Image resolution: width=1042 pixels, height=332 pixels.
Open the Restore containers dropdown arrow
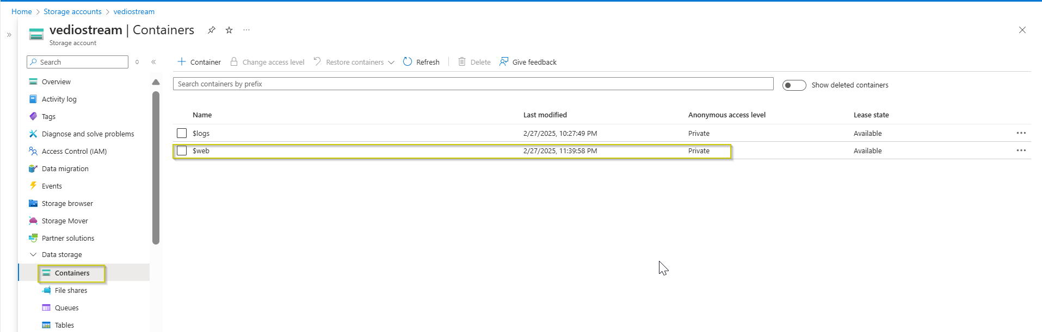(391, 62)
